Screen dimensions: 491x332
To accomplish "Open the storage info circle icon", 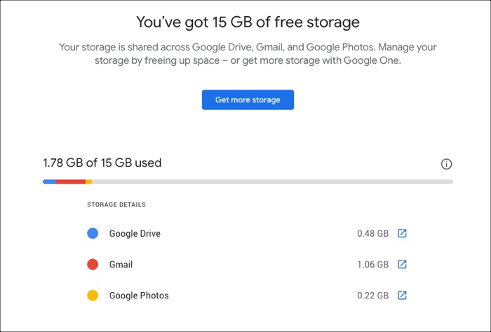I will (446, 164).
